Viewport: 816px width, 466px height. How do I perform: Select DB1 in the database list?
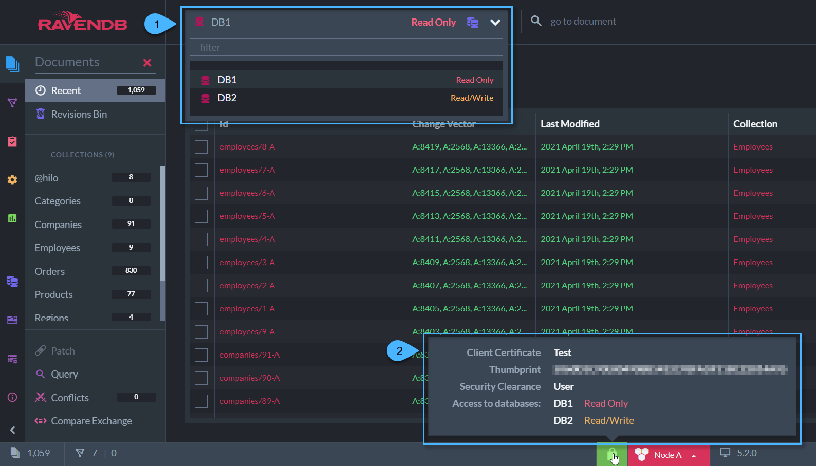[x=346, y=80]
